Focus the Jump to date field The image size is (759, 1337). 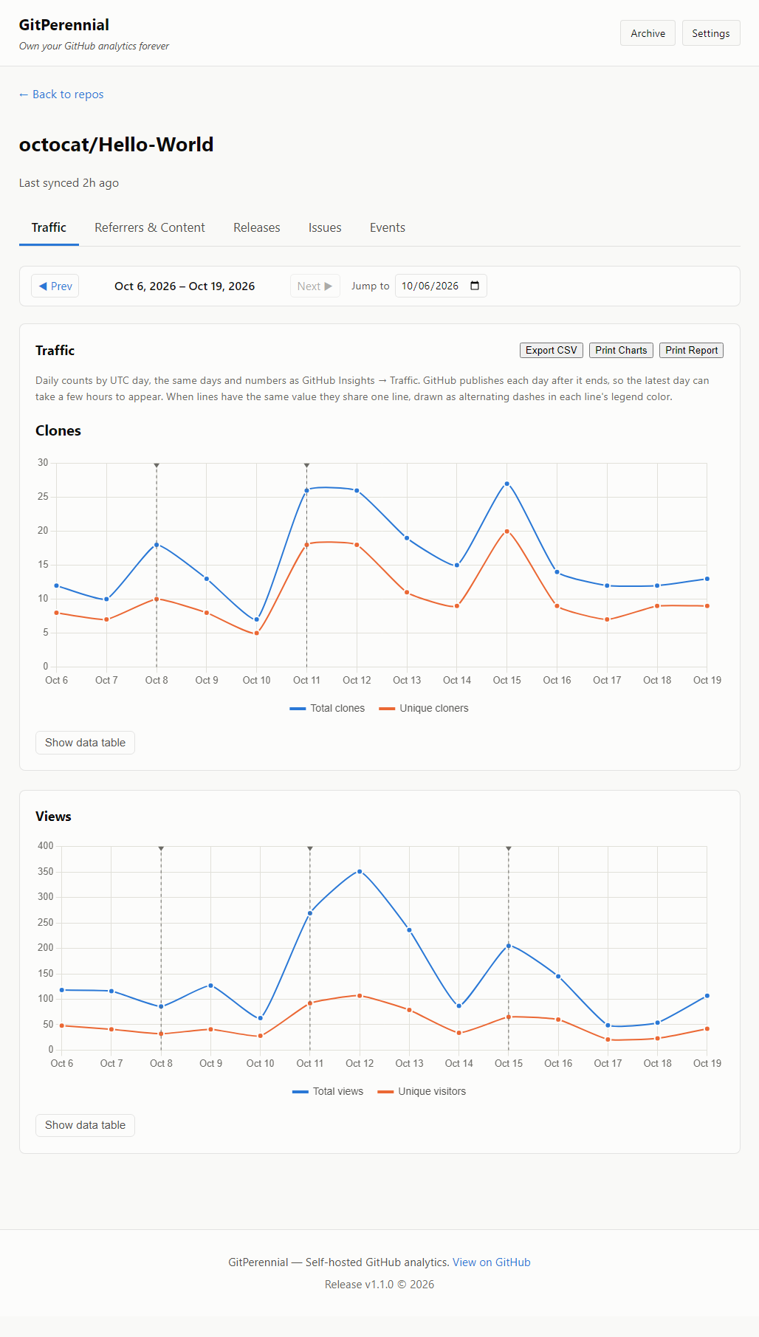tap(441, 286)
